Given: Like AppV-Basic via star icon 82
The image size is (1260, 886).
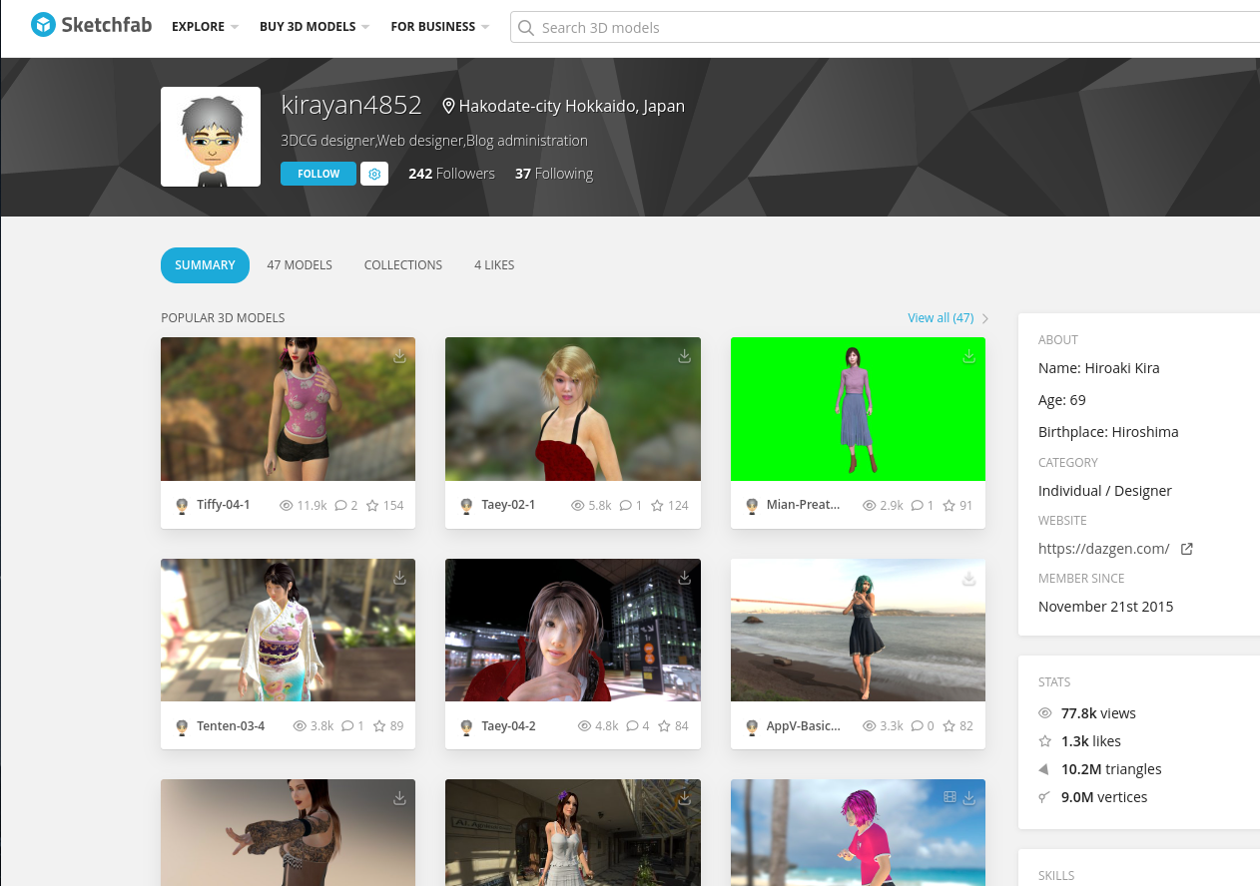Looking at the screenshot, I should point(948,726).
